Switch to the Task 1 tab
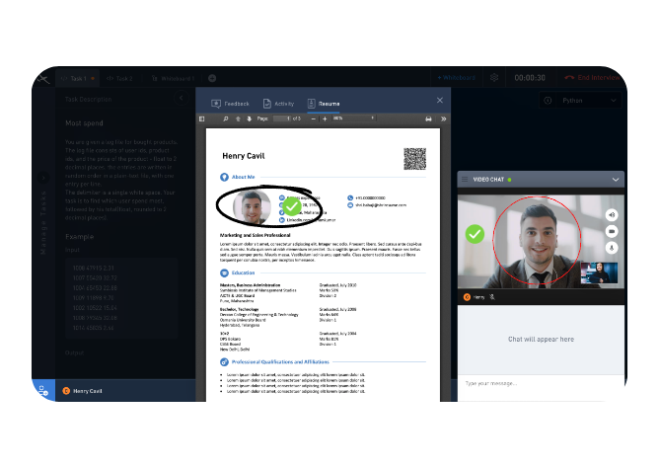659x468 pixels. pyautogui.click(x=78, y=78)
